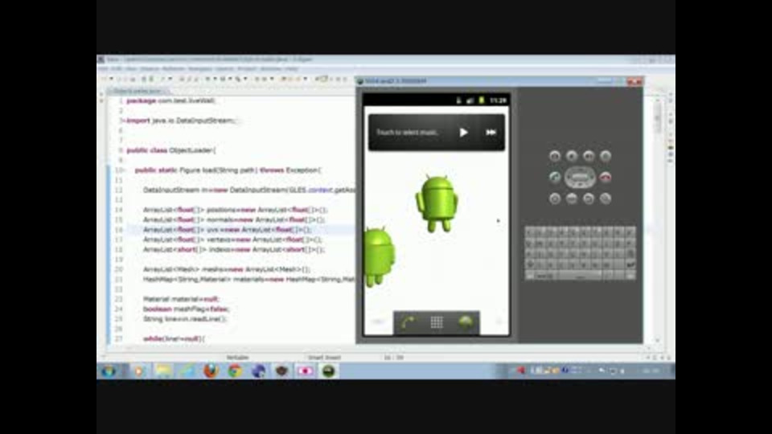
Task: Open the Search menu in Eclipse
Action: click(224, 69)
